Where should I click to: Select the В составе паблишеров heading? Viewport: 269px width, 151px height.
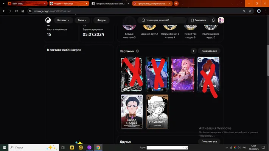pos(64,50)
